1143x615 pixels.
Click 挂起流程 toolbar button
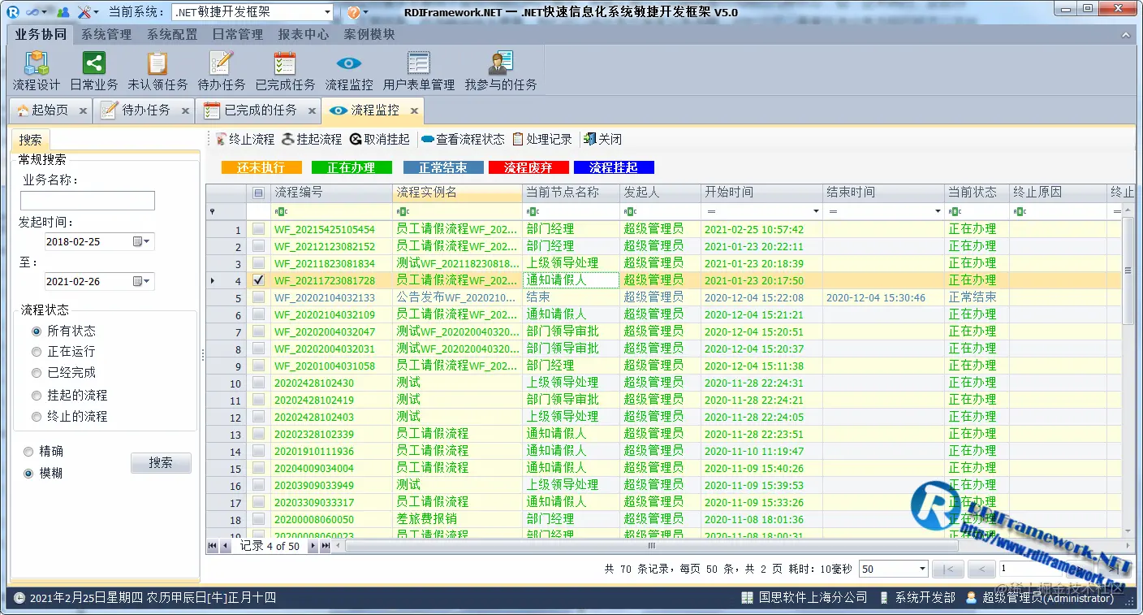(x=312, y=139)
